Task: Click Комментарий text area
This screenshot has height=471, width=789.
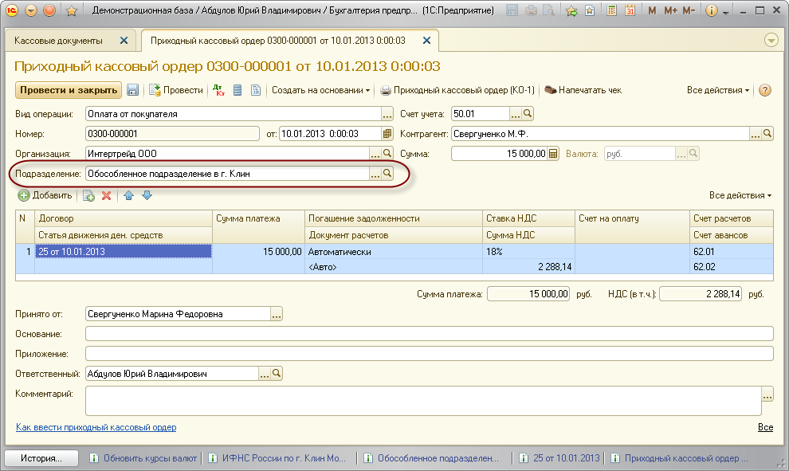Action: 423,401
